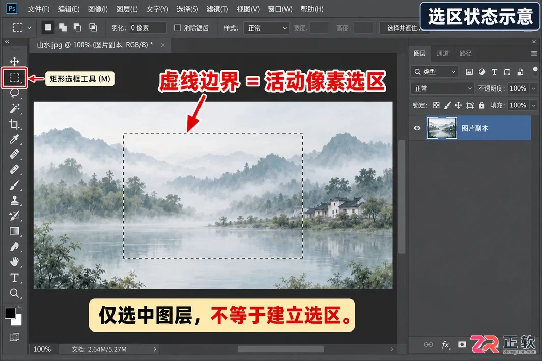
Task: Expand status bar info arrow
Action: point(155,349)
